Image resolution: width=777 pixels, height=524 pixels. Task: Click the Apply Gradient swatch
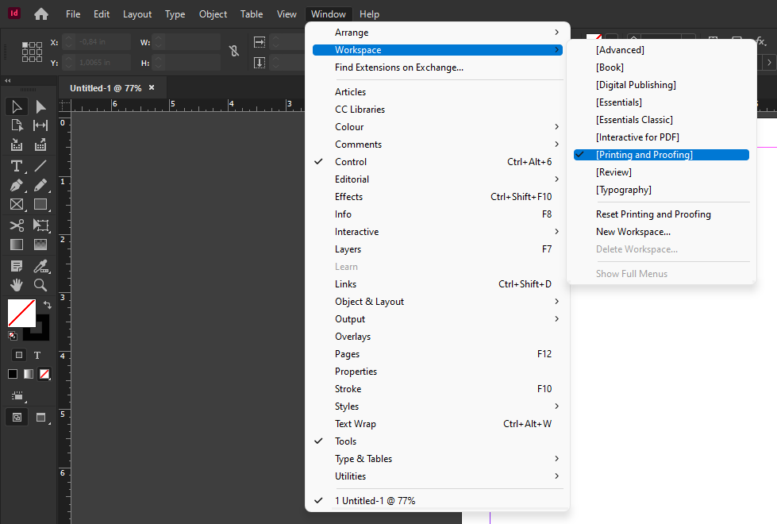pos(29,374)
